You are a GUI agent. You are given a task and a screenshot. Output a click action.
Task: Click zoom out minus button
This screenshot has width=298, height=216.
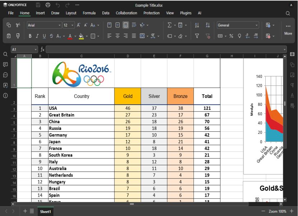coord(263,211)
